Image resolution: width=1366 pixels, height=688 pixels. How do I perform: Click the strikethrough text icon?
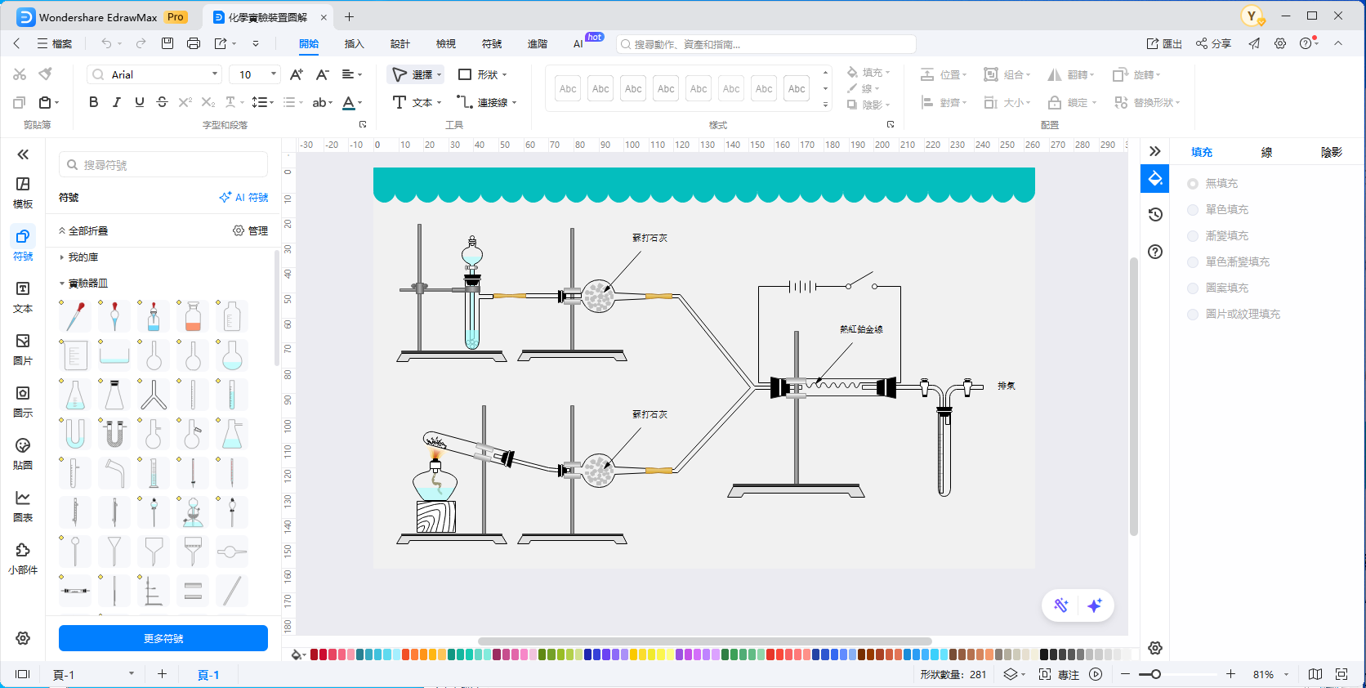[162, 102]
